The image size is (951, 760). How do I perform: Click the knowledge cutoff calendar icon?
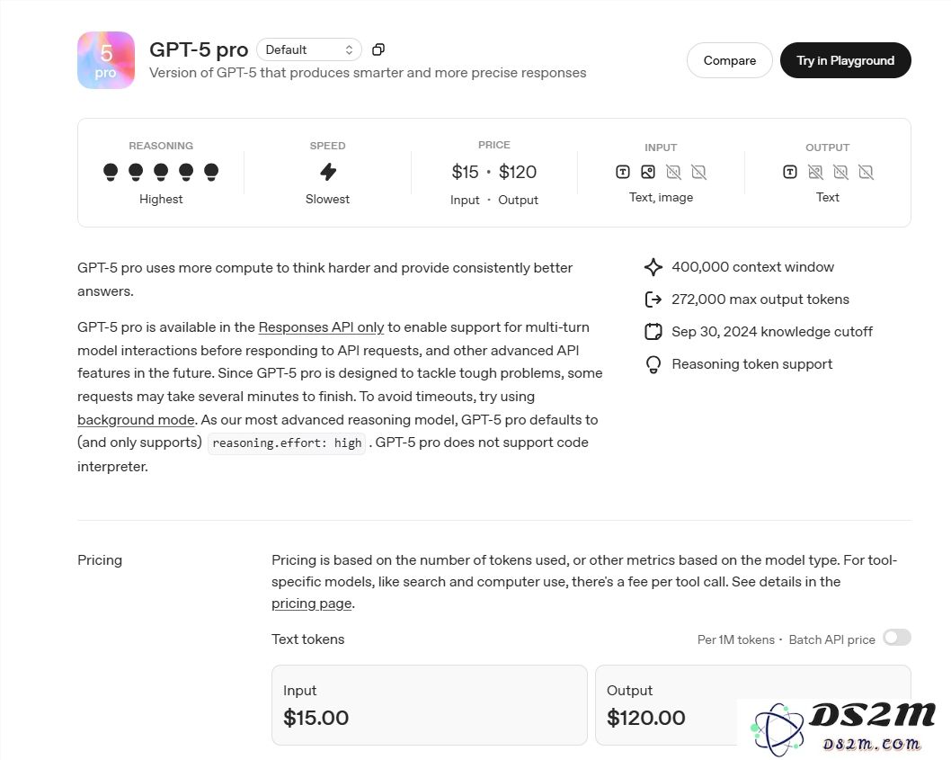point(653,332)
